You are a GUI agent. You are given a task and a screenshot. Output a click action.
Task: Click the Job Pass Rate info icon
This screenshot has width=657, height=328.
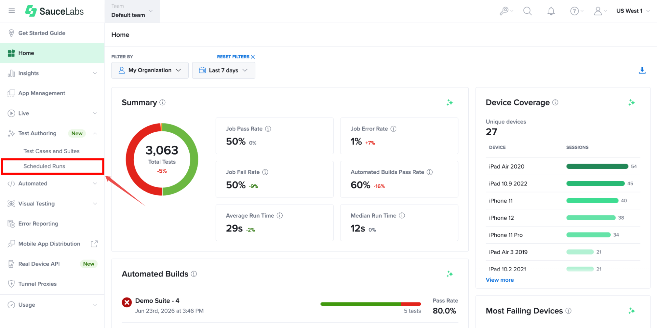(268, 129)
